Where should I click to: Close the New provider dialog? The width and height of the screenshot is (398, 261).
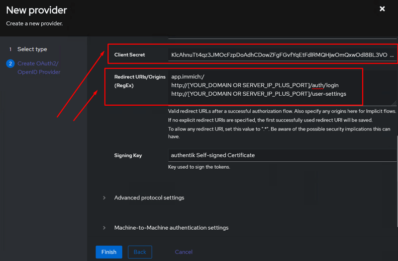(x=382, y=9)
